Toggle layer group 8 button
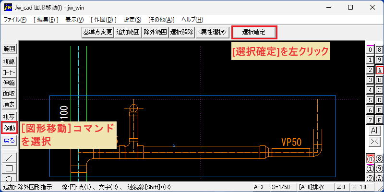The image size is (384, 192). pos(380,50)
